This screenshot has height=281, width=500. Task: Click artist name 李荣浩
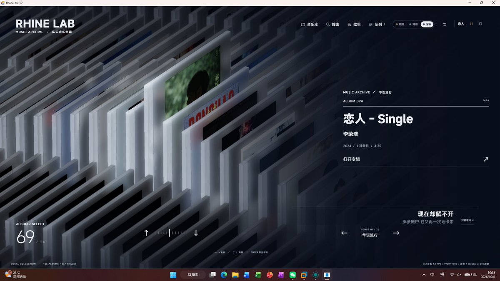(351, 134)
